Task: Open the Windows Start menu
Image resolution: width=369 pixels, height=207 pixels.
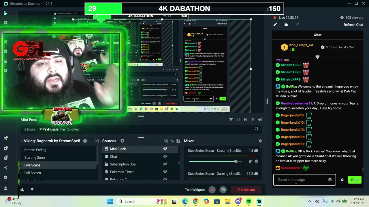Action: (x=110, y=201)
